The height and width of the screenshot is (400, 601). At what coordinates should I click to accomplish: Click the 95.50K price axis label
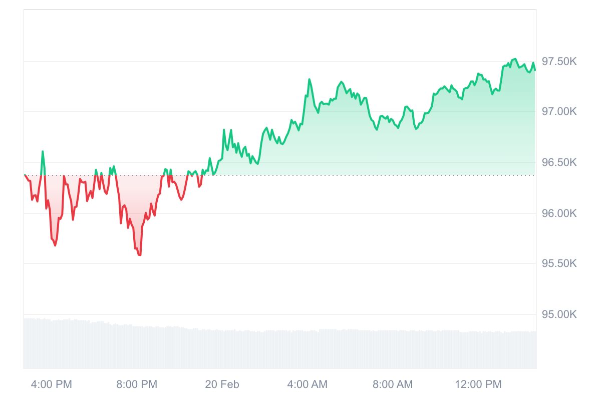click(x=560, y=263)
